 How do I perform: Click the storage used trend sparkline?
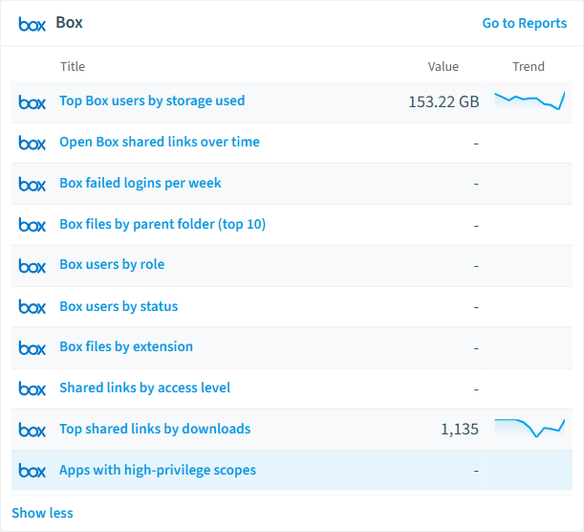(x=530, y=101)
